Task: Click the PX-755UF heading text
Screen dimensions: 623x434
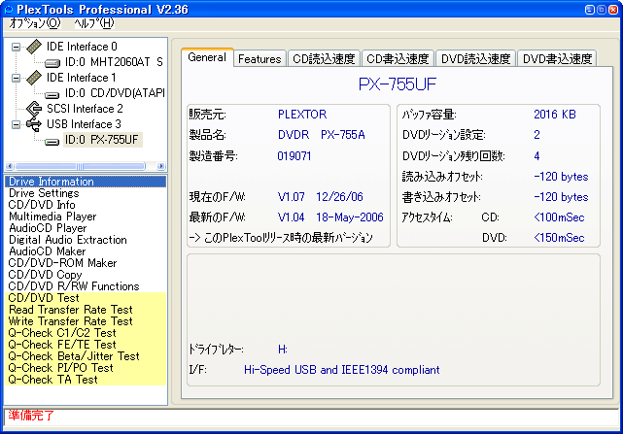Action: 397,84
